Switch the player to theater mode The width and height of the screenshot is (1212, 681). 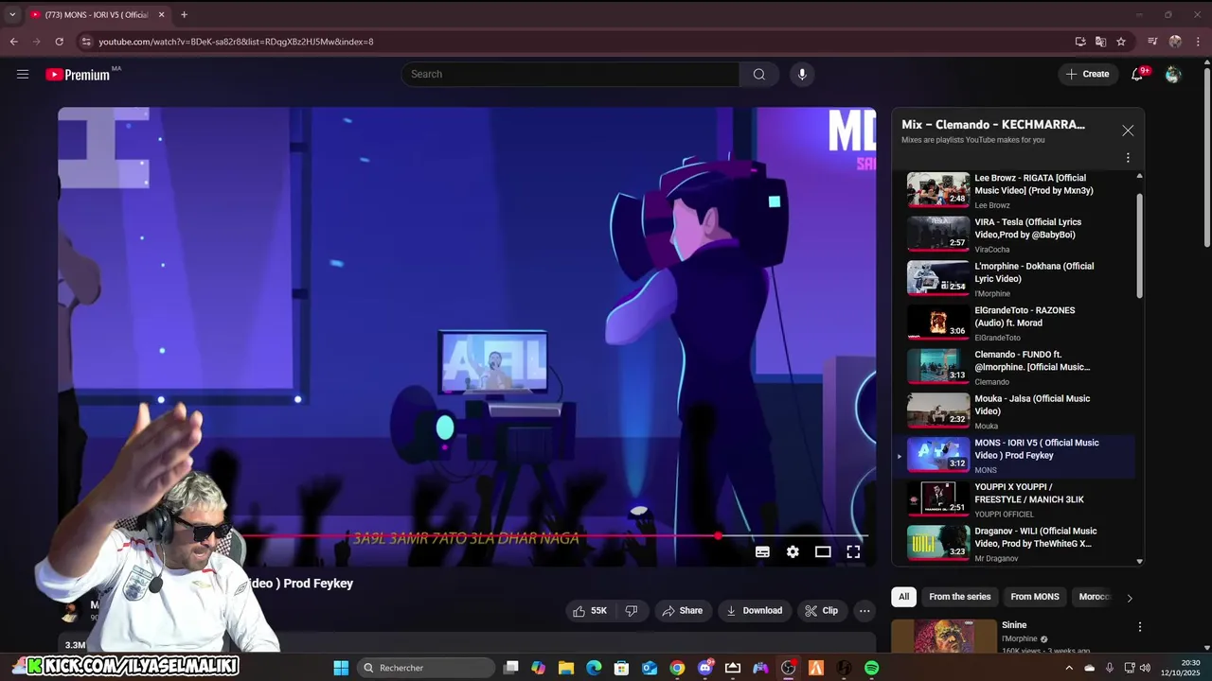tap(823, 552)
